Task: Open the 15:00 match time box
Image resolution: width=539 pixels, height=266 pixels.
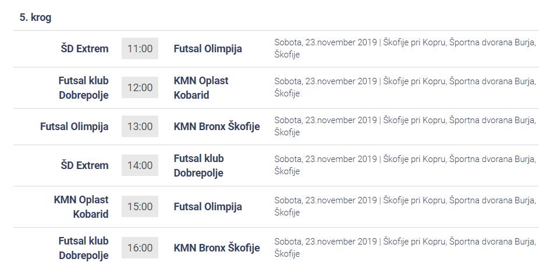Action: click(x=140, y=206)
